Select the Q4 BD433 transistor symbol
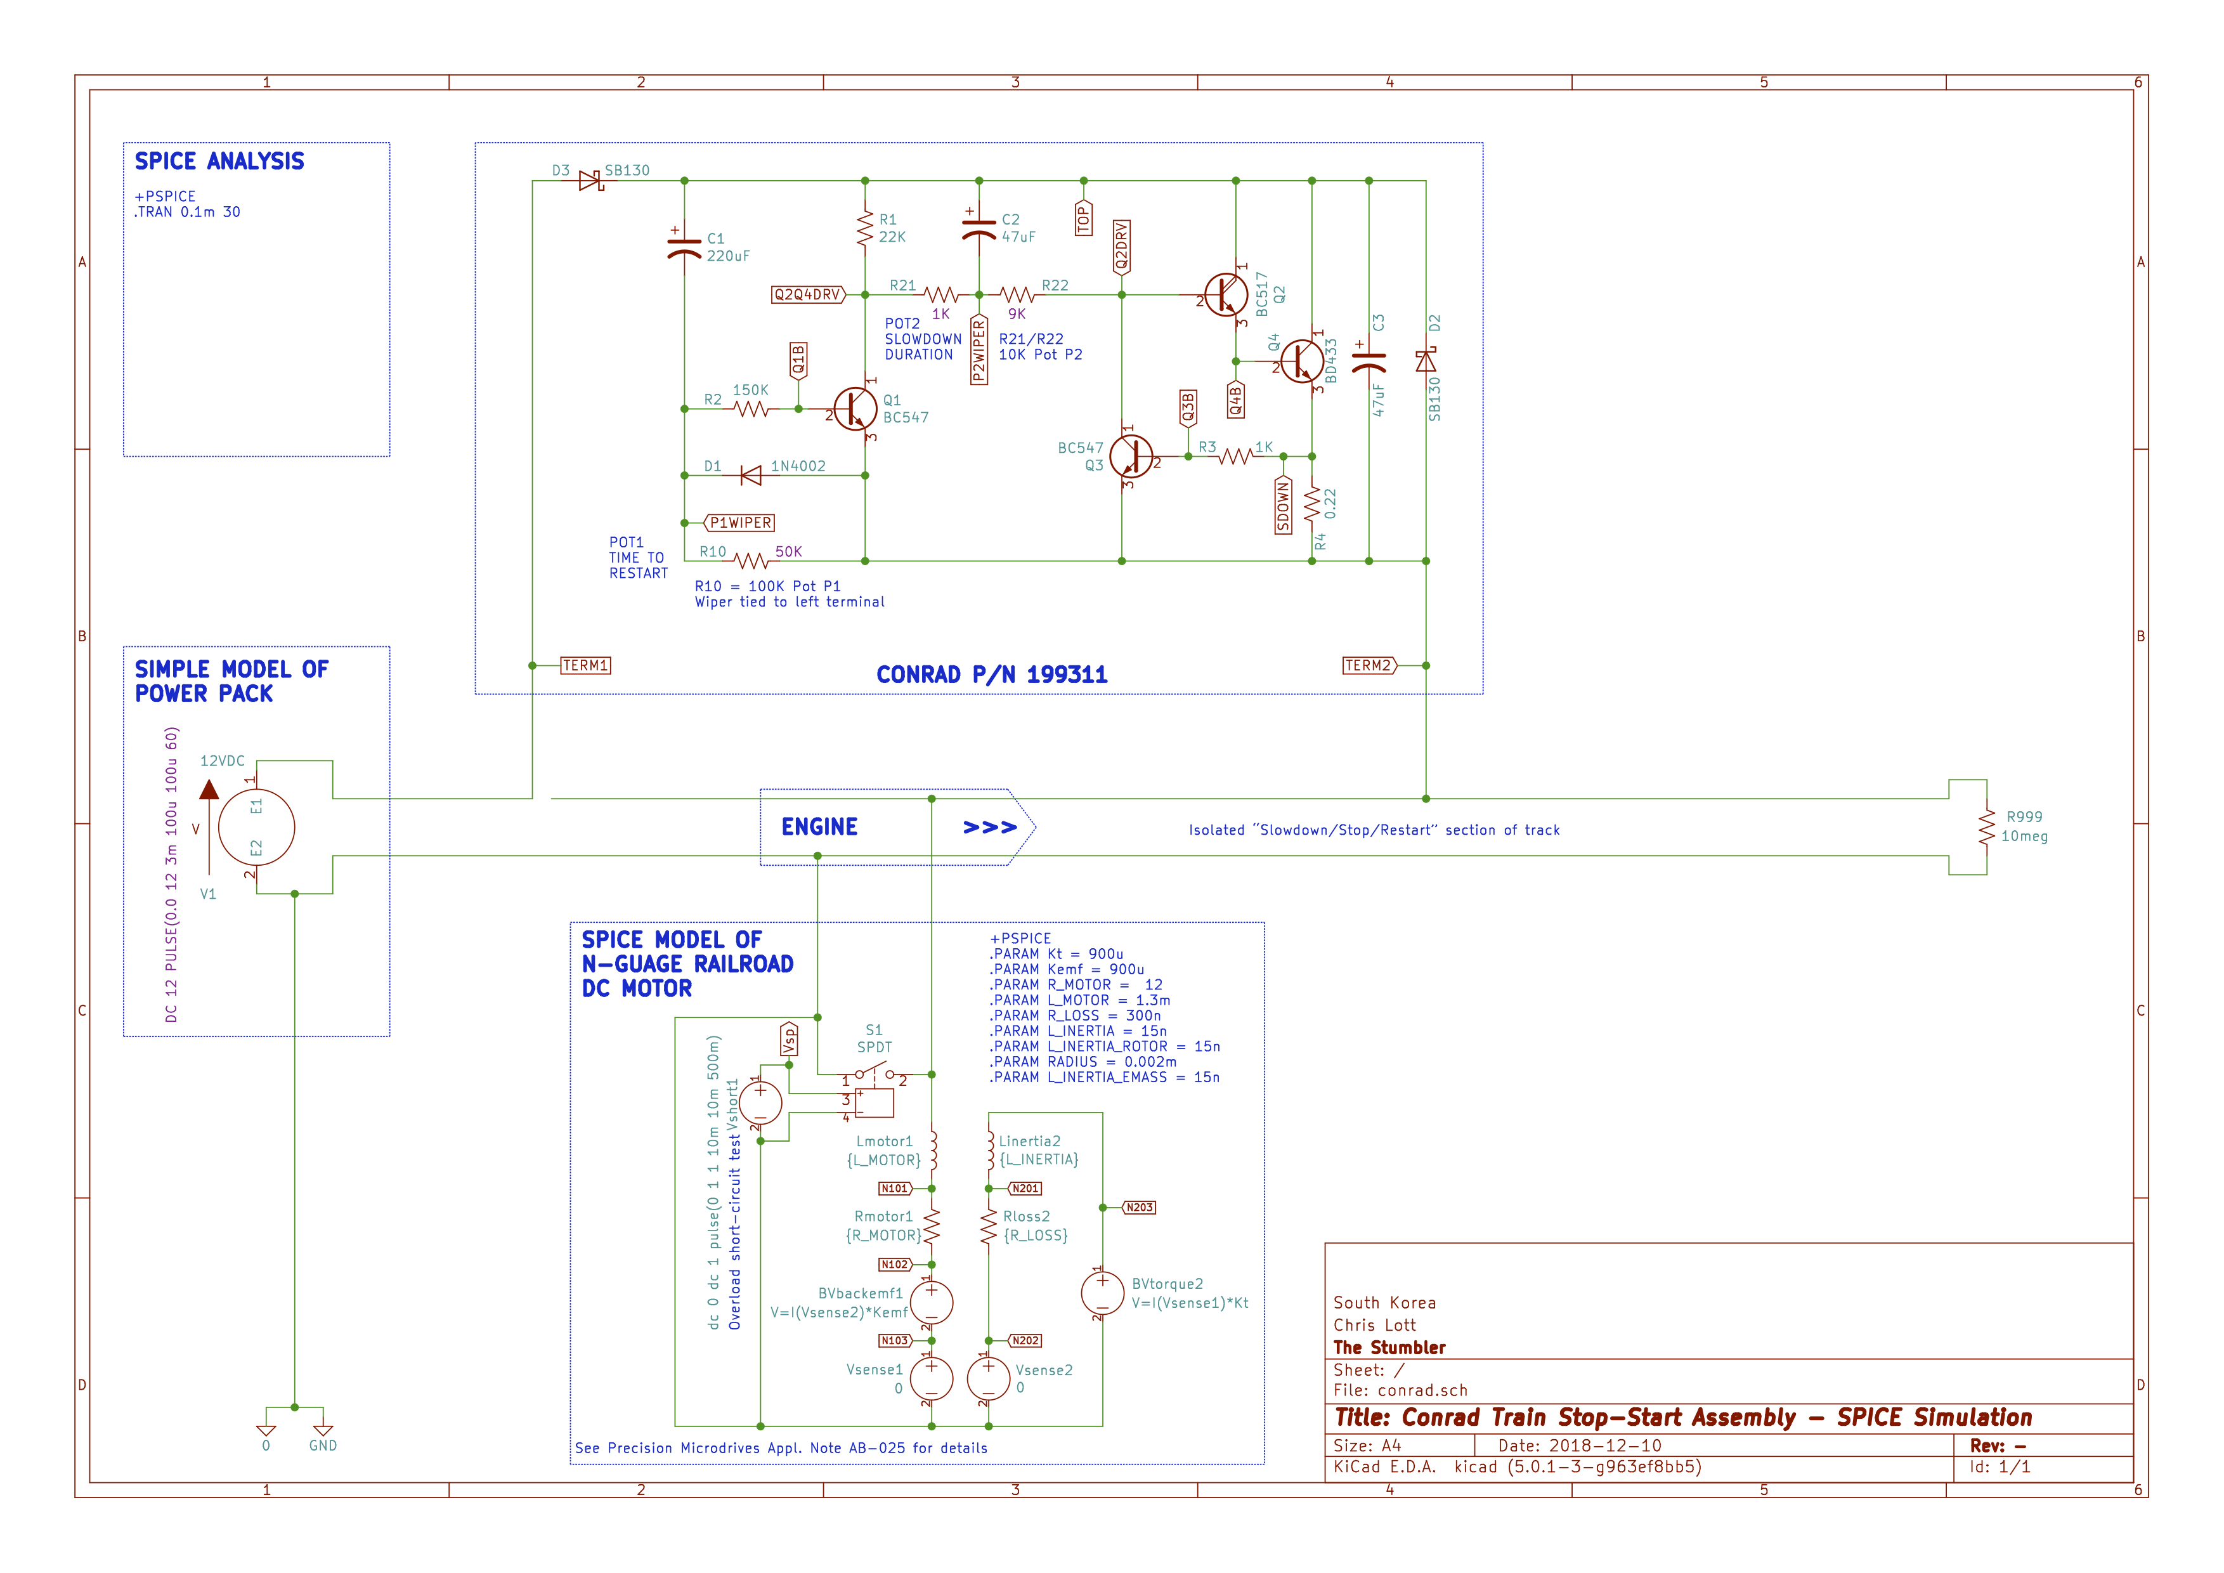The height and width of the screenshot is (1573, 2224). tap(1302, 362)
